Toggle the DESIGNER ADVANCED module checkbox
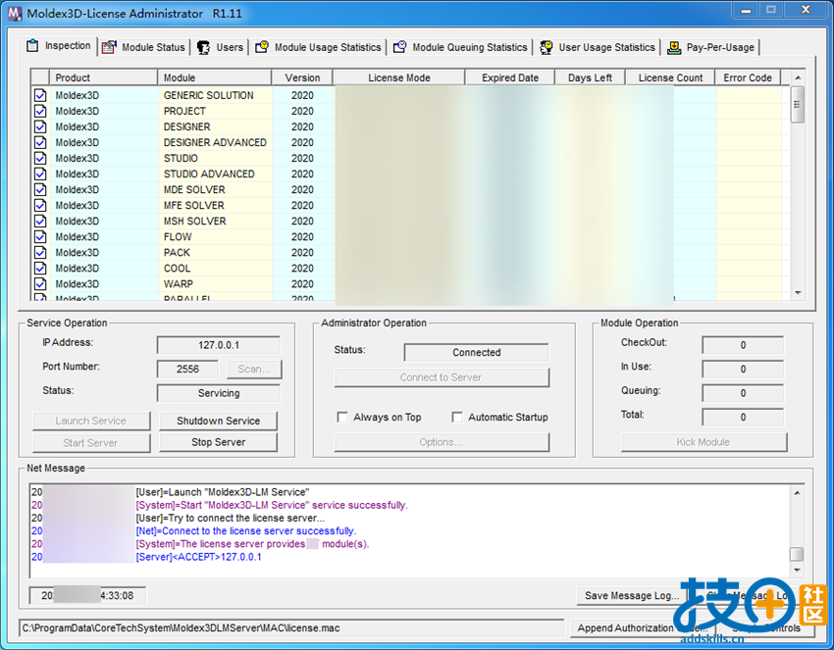This screenshot has height=650, width=834. pyautogui.click(x=40, y=142)
